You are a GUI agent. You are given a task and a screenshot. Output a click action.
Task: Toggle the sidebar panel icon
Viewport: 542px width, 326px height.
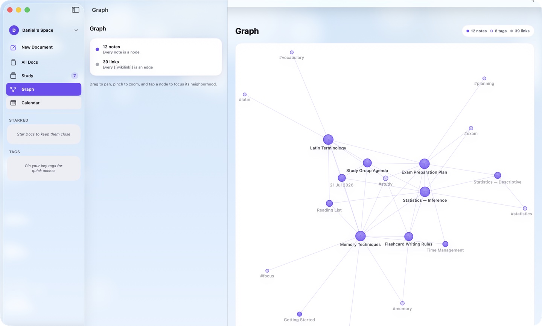pos(76,10)
